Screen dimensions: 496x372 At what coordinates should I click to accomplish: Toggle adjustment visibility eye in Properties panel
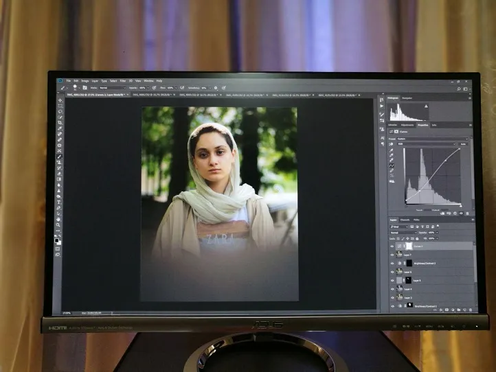[461, 213]
